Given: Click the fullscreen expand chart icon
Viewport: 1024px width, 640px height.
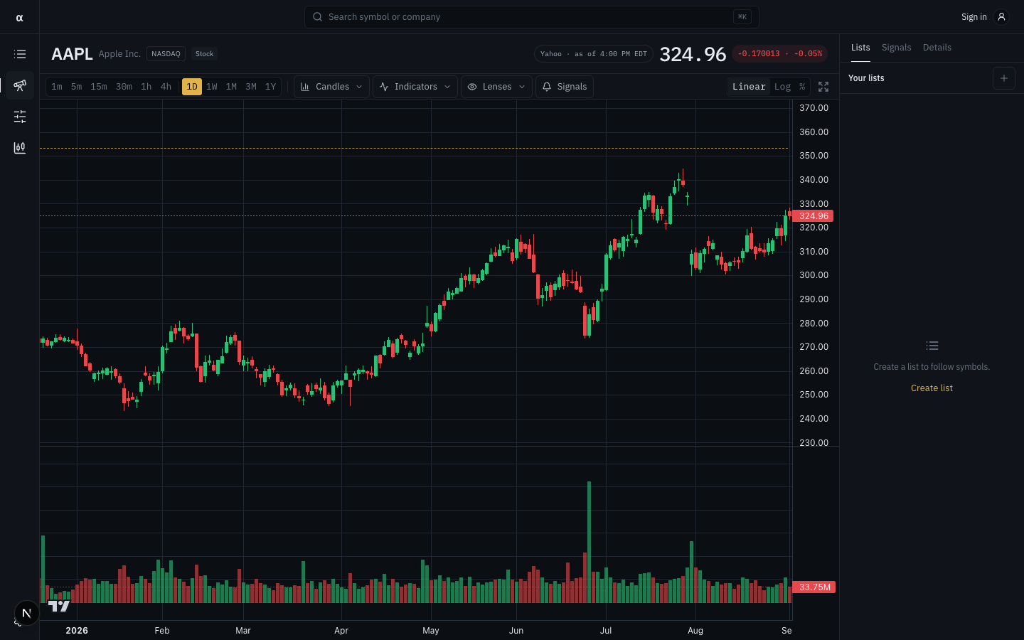Looking at the screenshot, I should pyautogui.click(x=823, y=87).
